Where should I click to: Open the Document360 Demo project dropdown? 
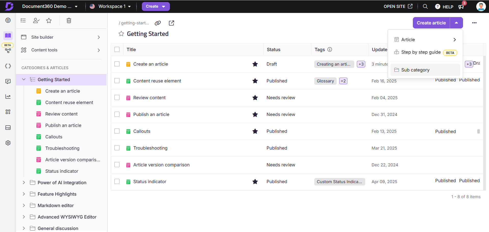[x=50, y=6]
